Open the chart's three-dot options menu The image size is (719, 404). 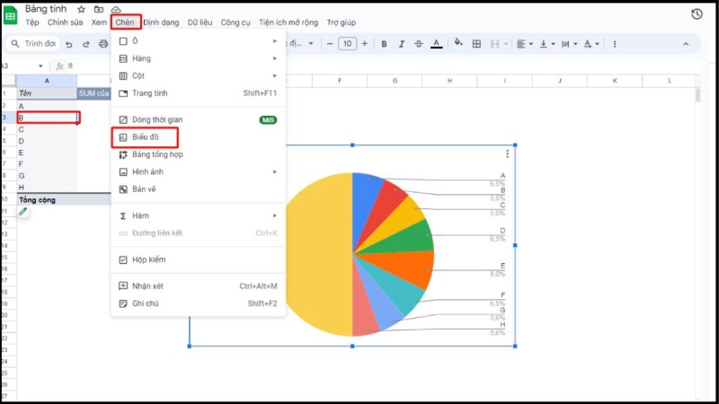[507, 154]
